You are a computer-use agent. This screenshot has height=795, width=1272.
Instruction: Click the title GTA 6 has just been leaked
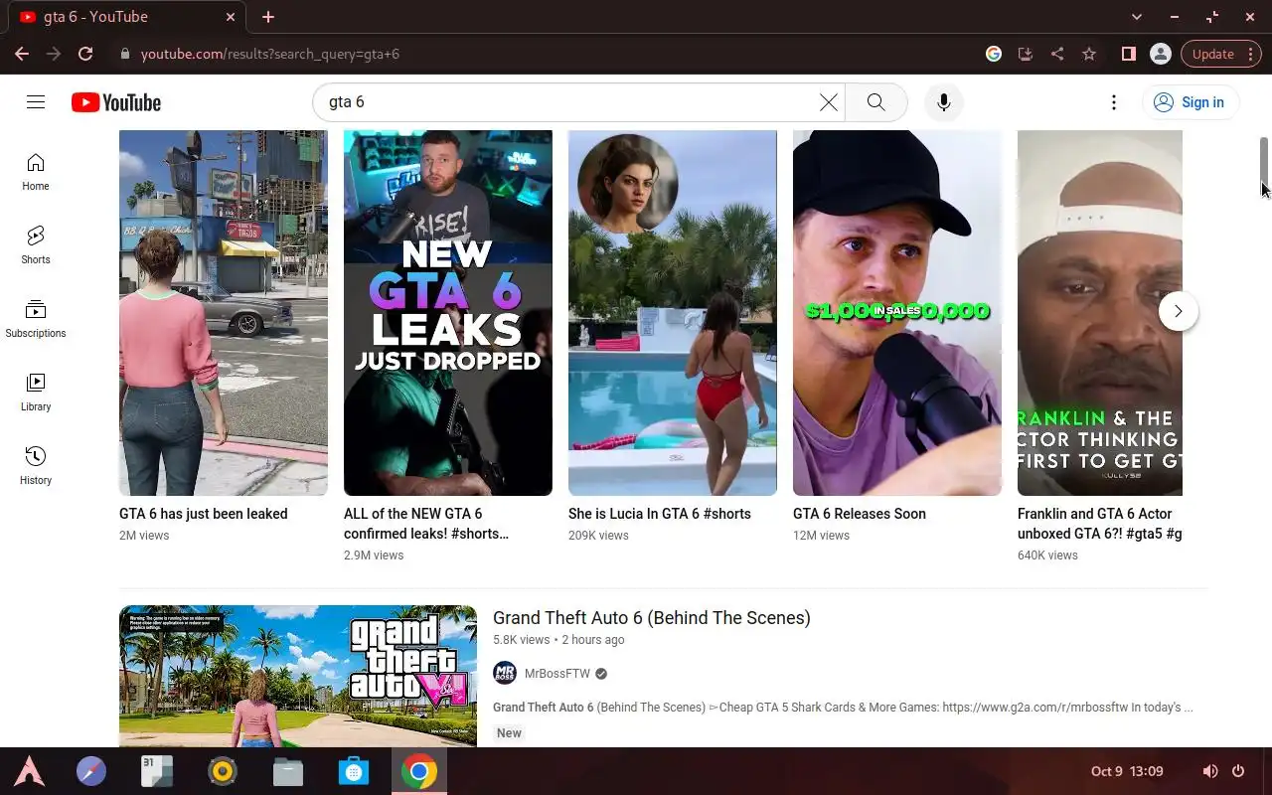pyautogui.click(x=204, y=514)
